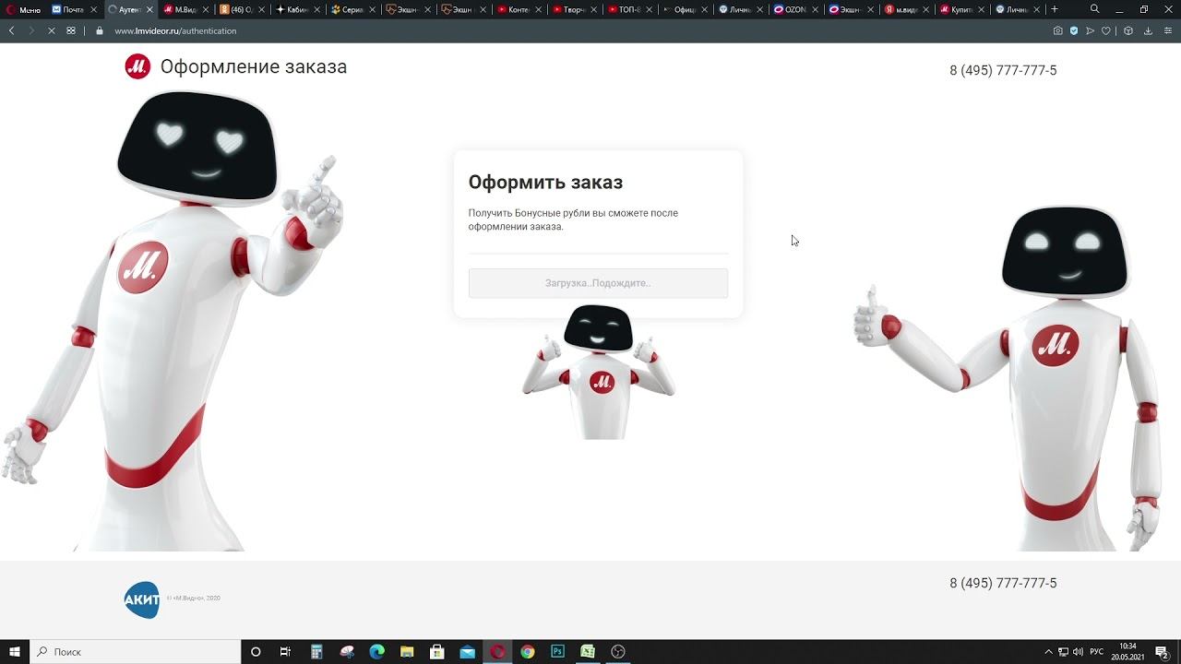The width and height of the screenshot is (1181, 664).
Task: Open Excel from taskbar
Action: click(588, 651)
